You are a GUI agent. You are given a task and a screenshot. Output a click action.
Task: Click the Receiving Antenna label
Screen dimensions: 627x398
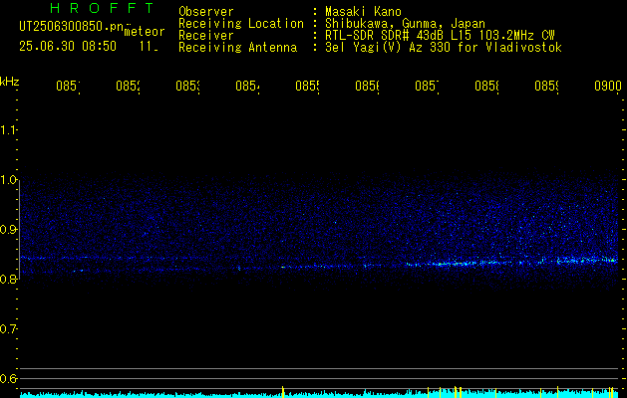tap(238, 48)
